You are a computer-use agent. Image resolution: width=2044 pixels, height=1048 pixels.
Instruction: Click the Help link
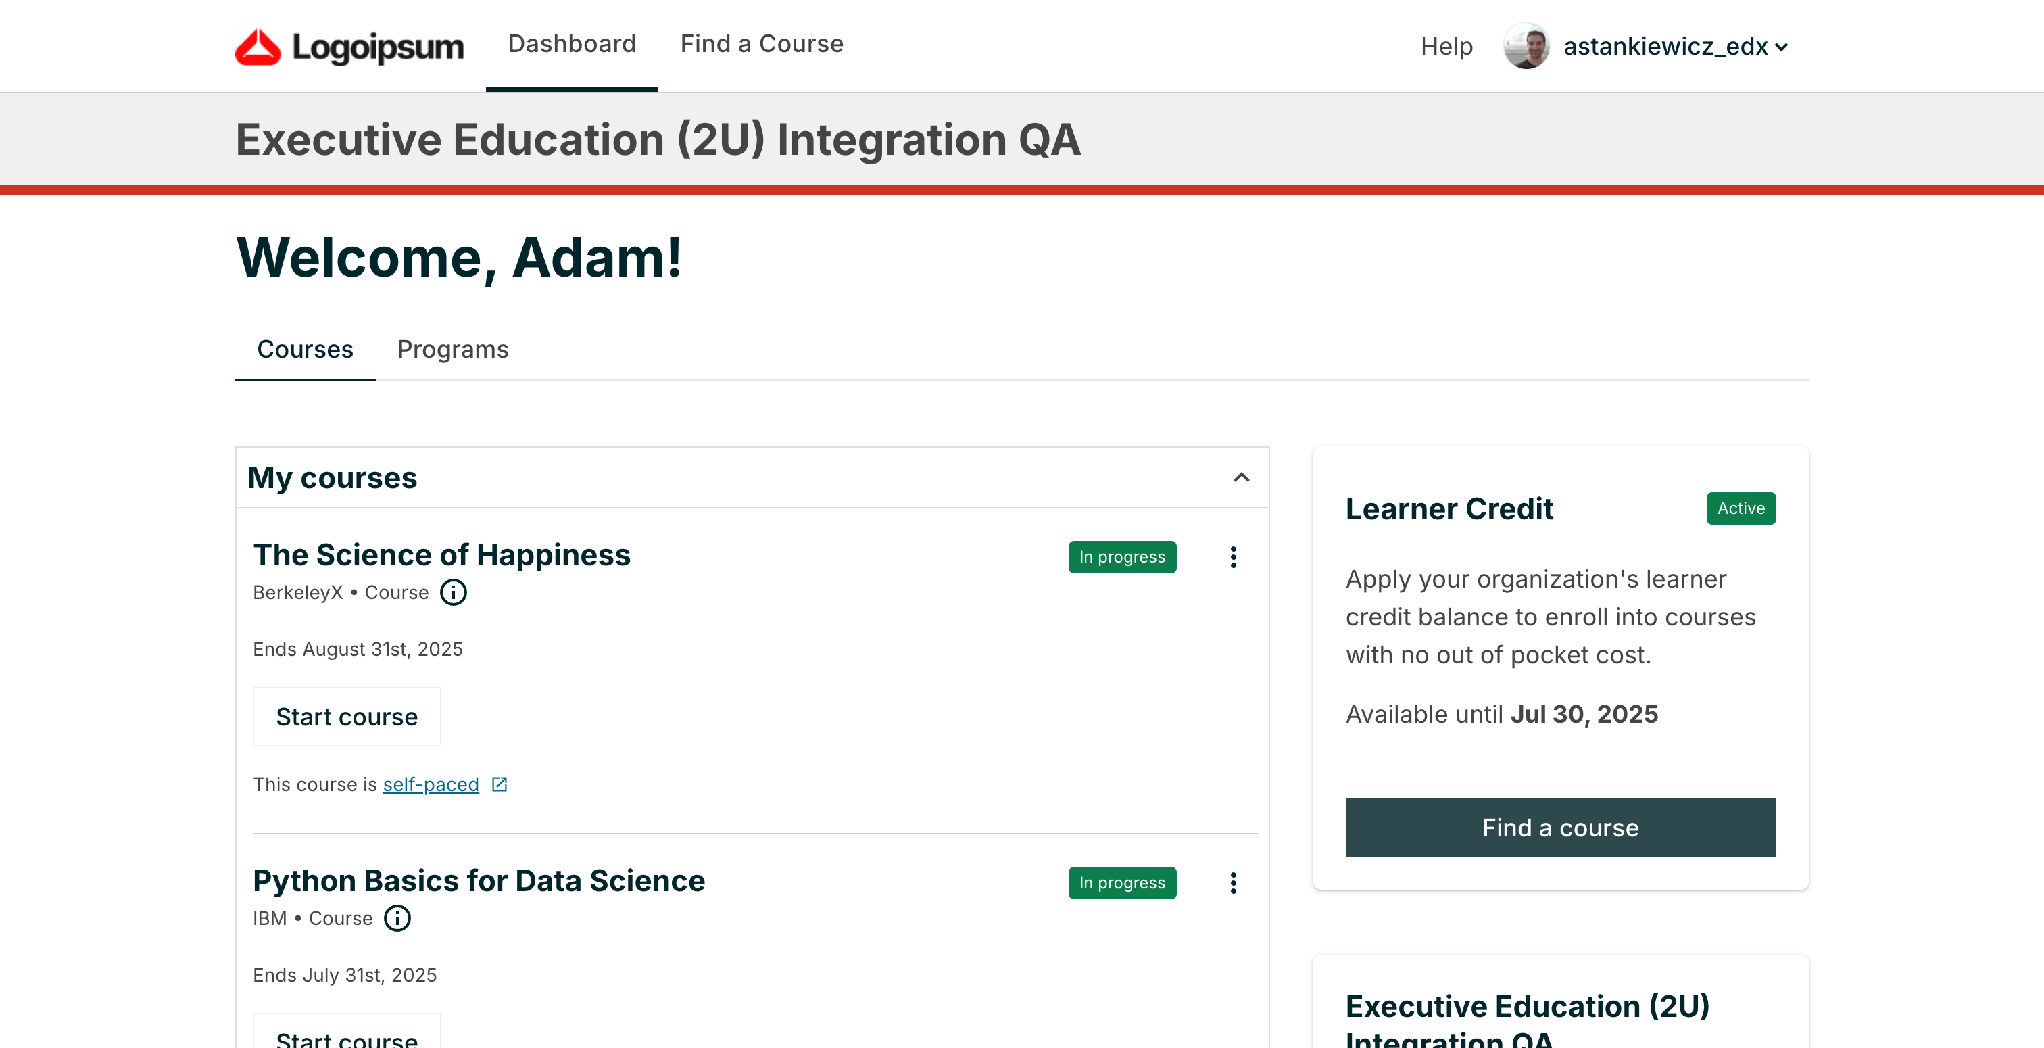(x=1446, y=47)
